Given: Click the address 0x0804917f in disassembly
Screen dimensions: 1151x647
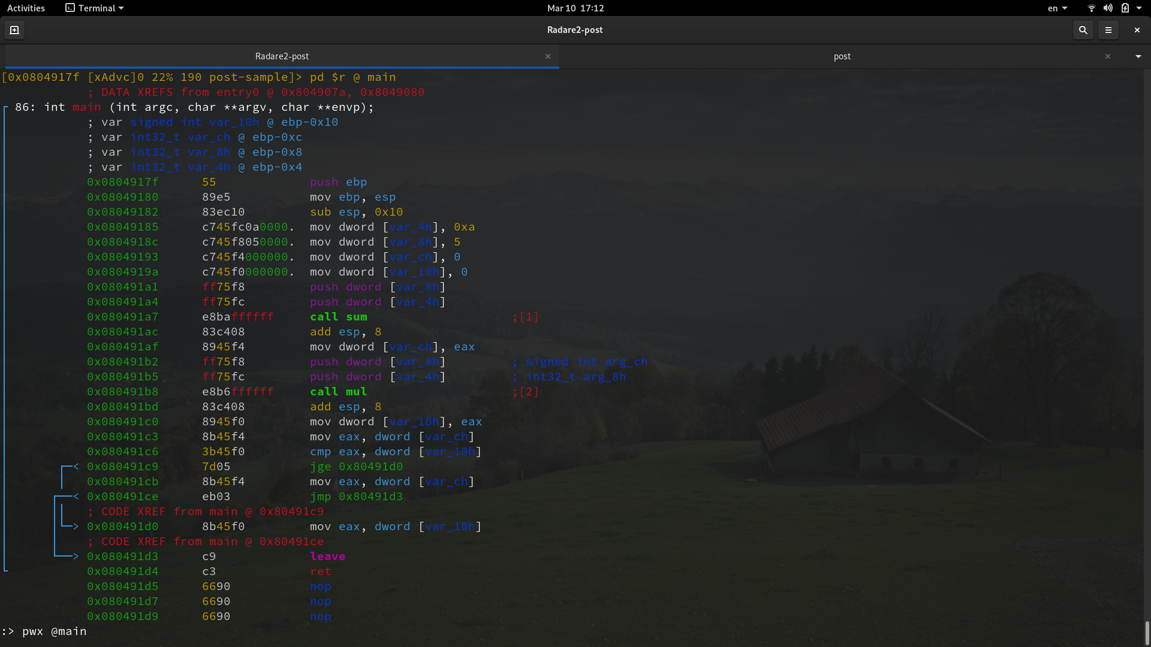Looking at the screenshot, I should coord(123,182).
